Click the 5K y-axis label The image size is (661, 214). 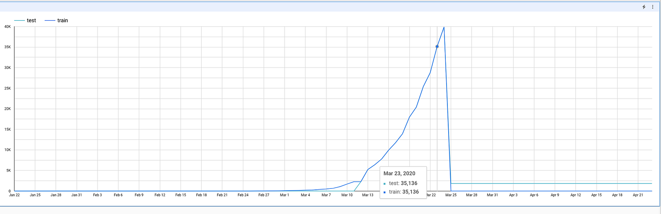pos(8,170)
